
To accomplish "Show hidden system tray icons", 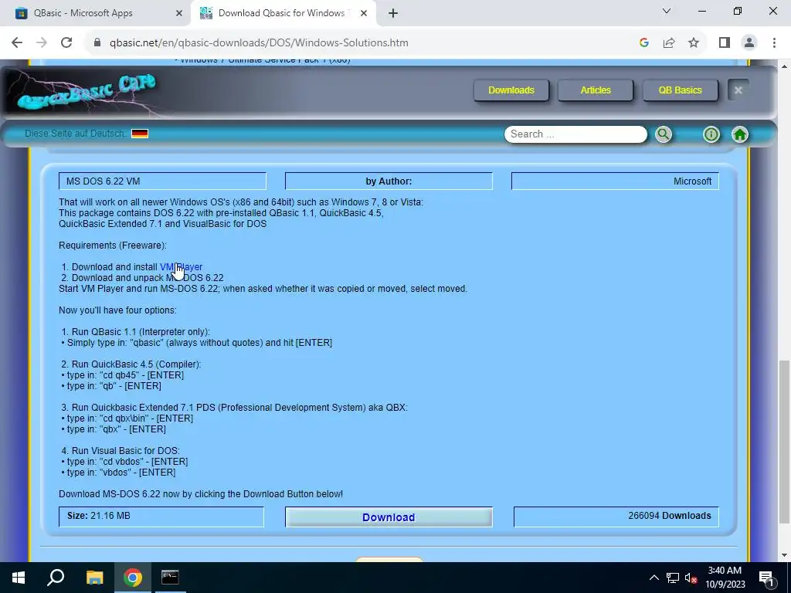I will tap(654, 578).
